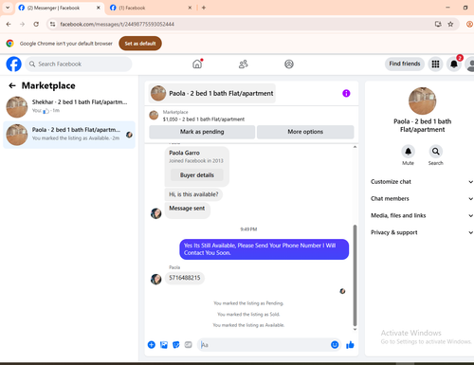Screen dimensions: 474x365
Task: Choose a GIF icon in composer
Action: pyautogui.click(x=188, y=345)
